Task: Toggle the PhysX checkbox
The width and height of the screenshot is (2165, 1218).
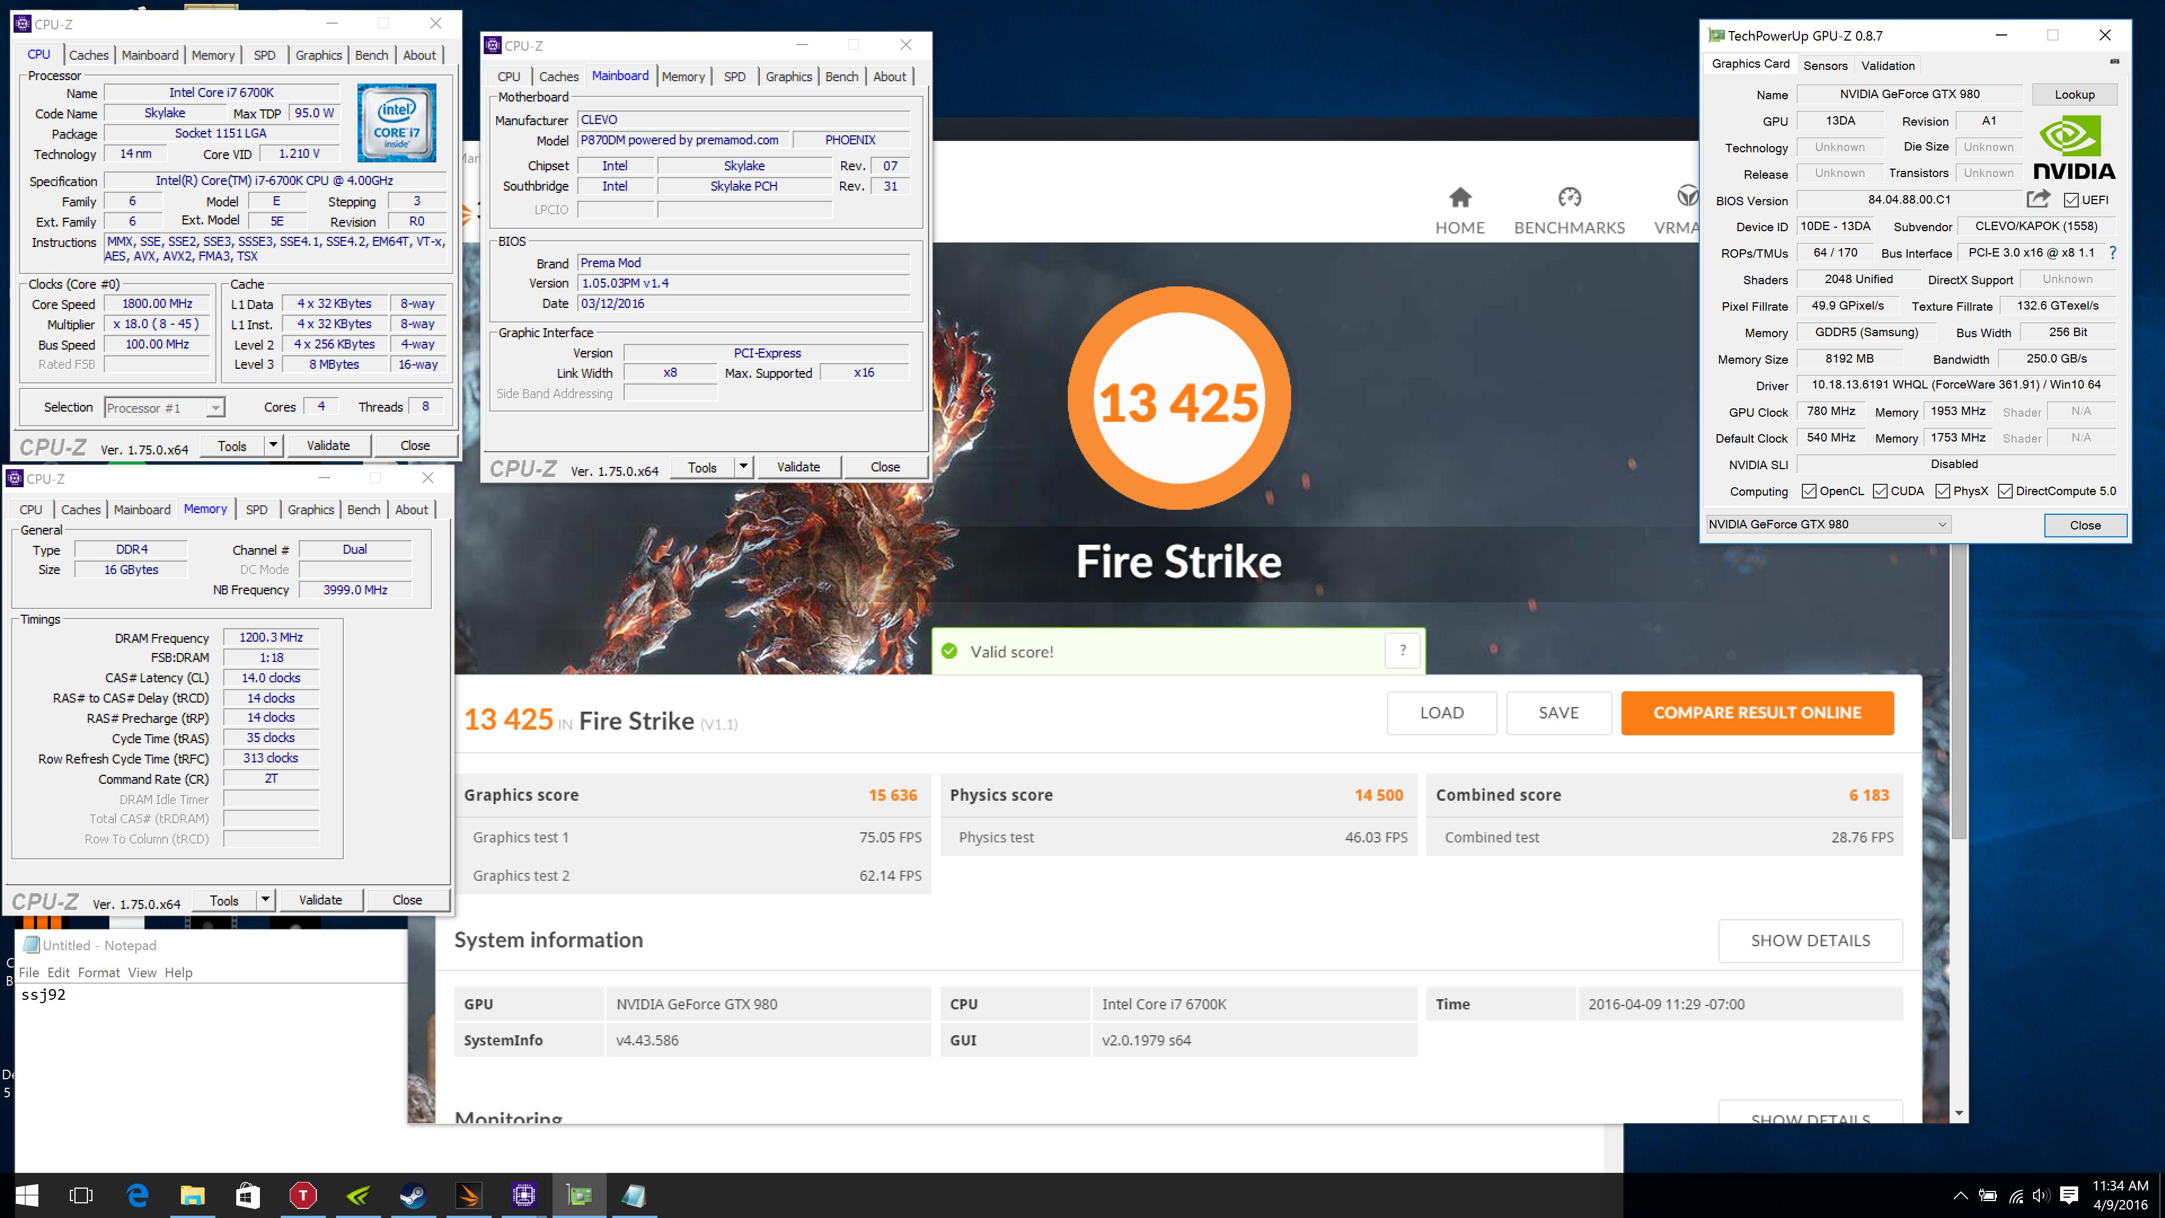Action: 1942,492
